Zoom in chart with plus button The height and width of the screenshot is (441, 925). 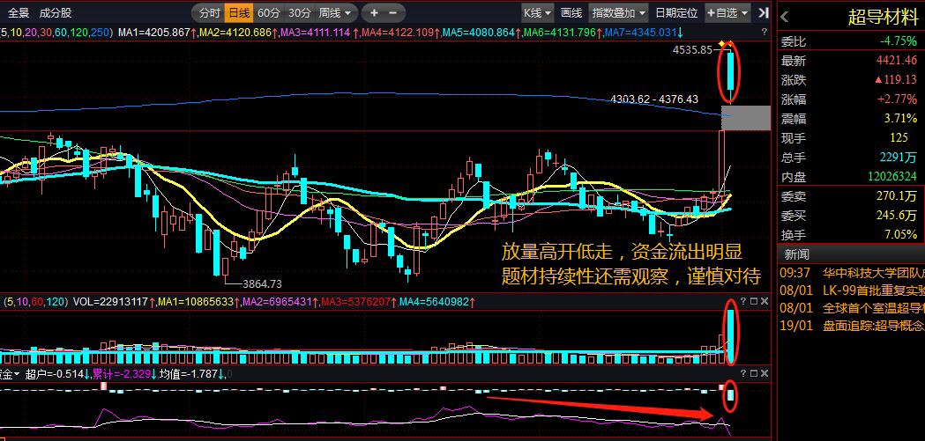373,12
